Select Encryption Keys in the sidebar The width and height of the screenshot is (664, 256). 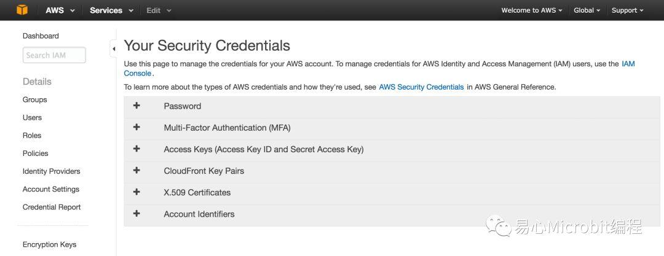click(x=50, y=244)
